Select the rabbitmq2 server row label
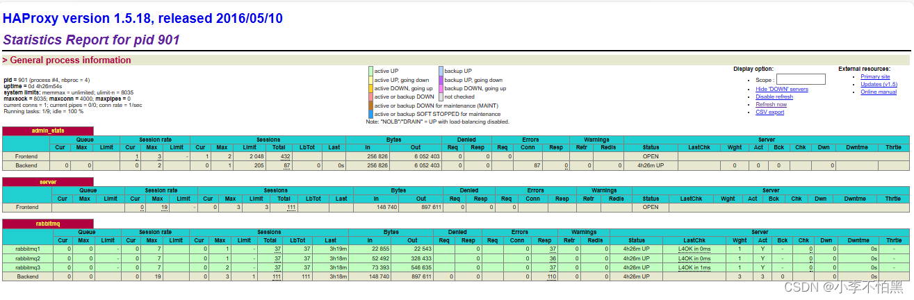914x300 pixels. (x=28, y=258)
